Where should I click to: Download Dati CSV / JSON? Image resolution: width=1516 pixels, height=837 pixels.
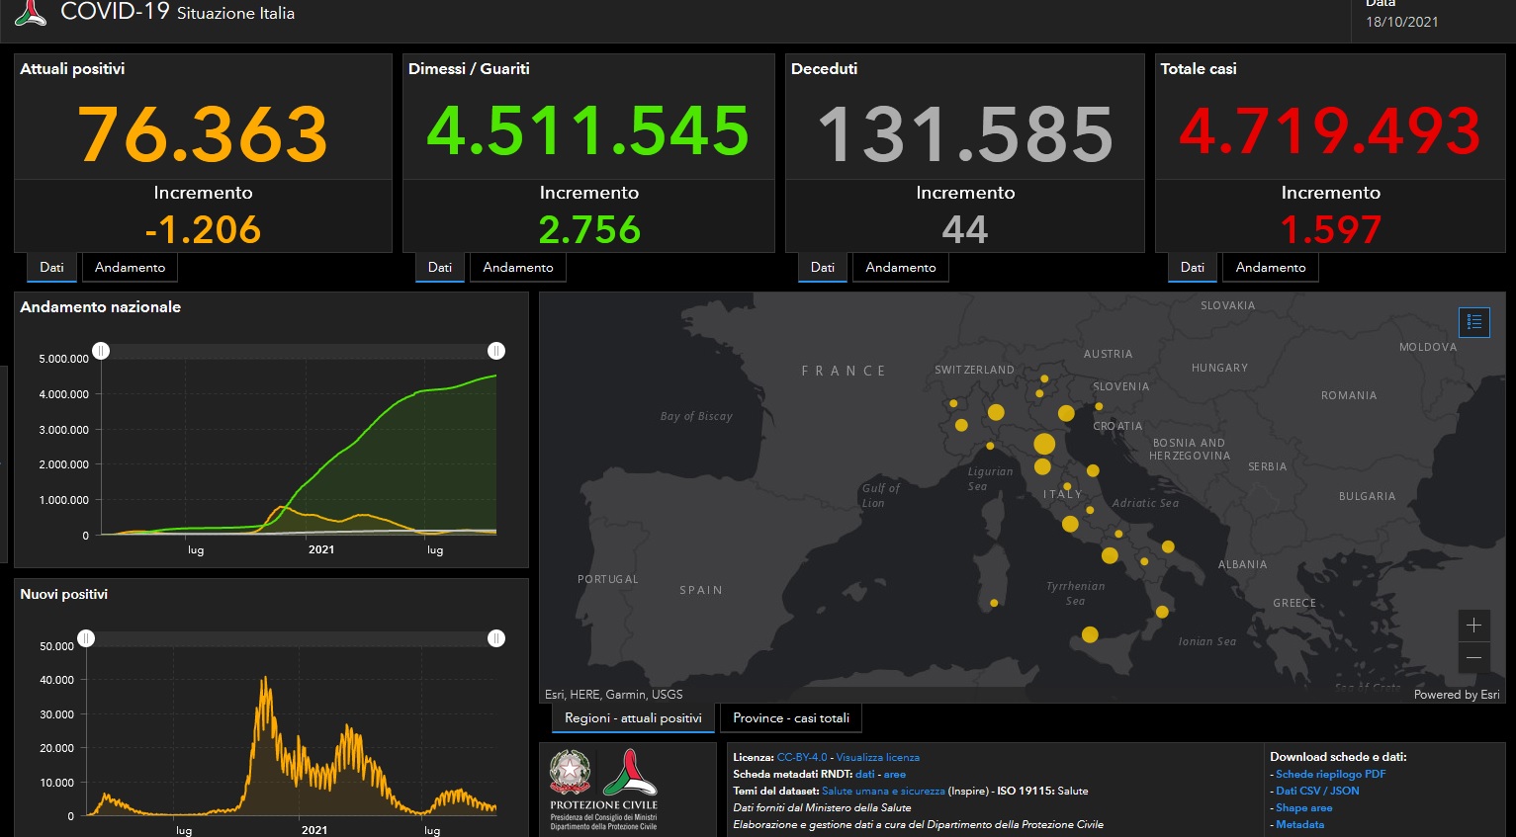tap(1317, 791)
